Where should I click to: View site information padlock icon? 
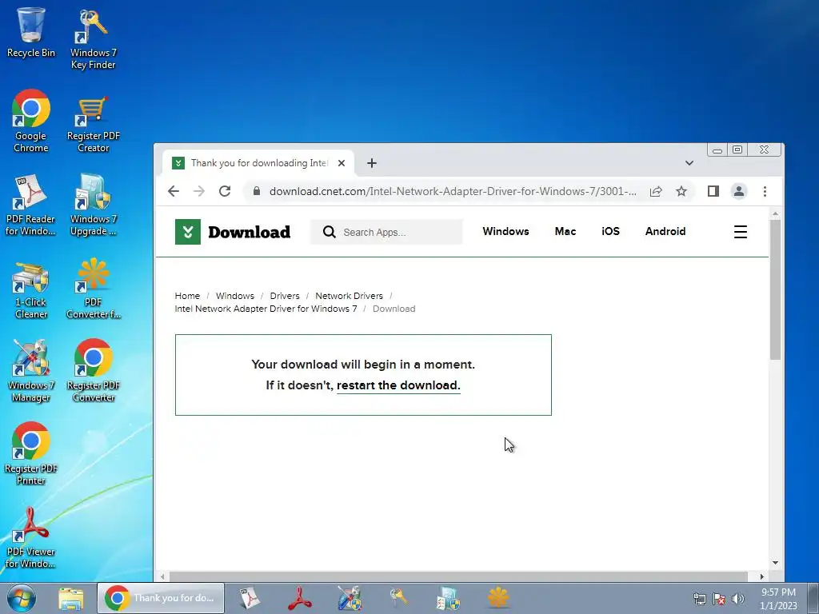pyautogui.click(x=257, y=191)
